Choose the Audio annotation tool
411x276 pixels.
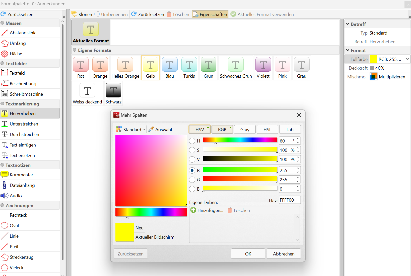click(x=30, y=196)
